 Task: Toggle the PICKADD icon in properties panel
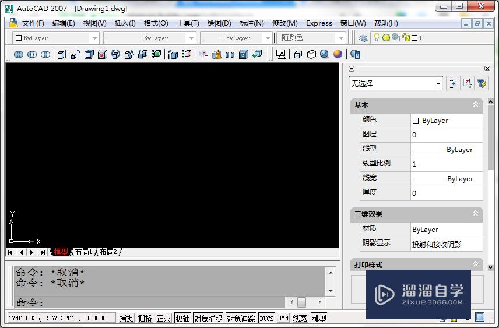coord(453,84)
